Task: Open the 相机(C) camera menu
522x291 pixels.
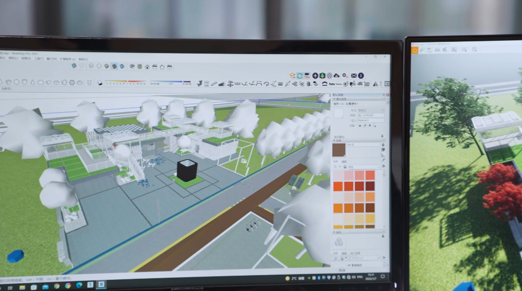Action: [x=13, y=58]
